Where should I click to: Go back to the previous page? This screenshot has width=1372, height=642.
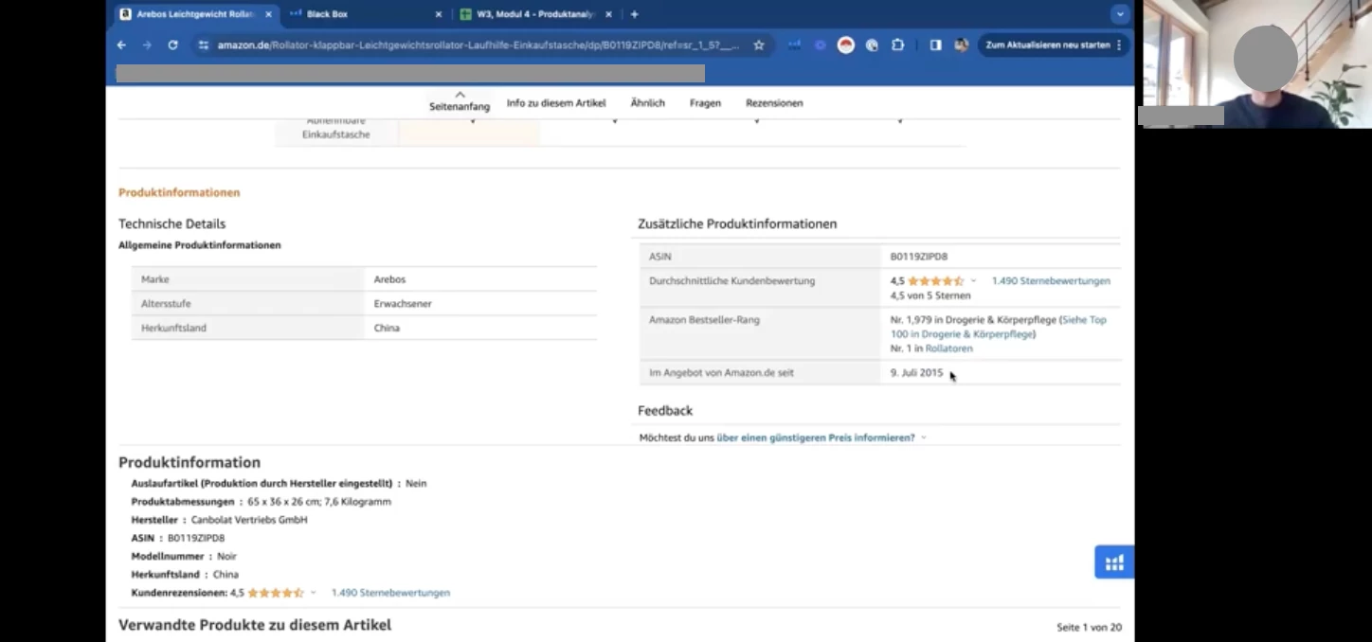click(121, 45)
